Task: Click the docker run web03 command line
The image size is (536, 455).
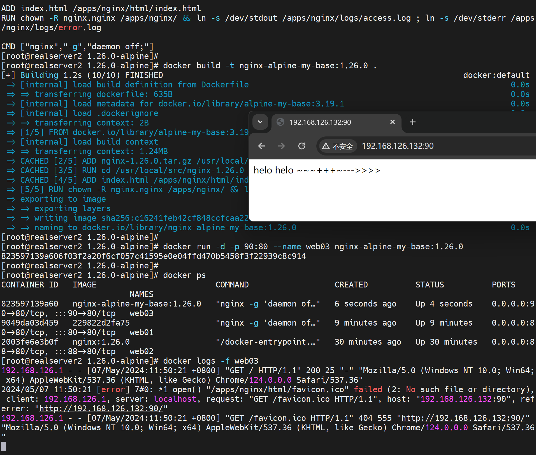Action: (313, 247)
